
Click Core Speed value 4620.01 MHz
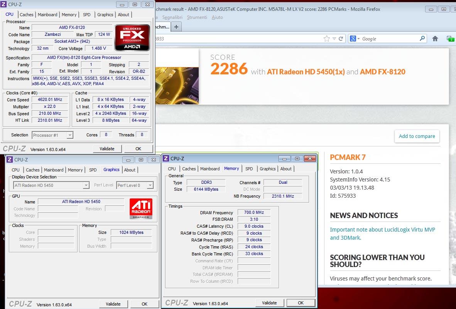click(x=50, y=100)
